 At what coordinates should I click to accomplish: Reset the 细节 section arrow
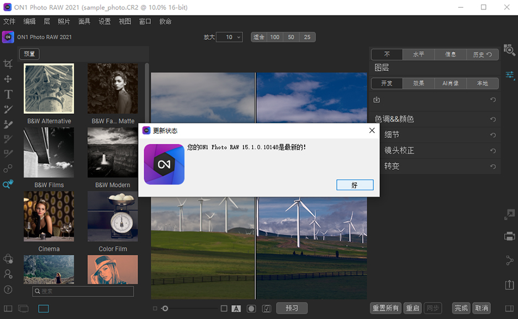[x=493, y=135]
